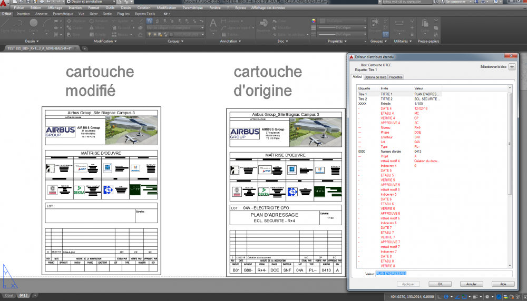
Task: Open the layer state dropdown
Action: click(x=175, y=28)
